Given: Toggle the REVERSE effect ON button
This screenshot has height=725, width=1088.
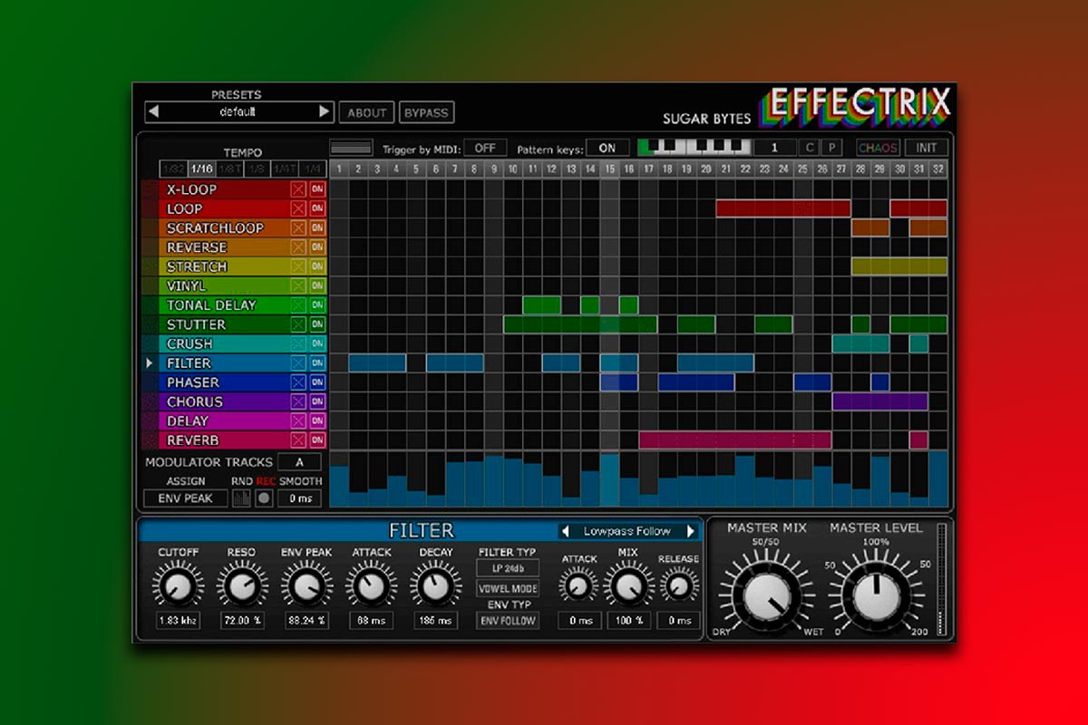Looking at the screenshot, I should click(x=317, y=247).
